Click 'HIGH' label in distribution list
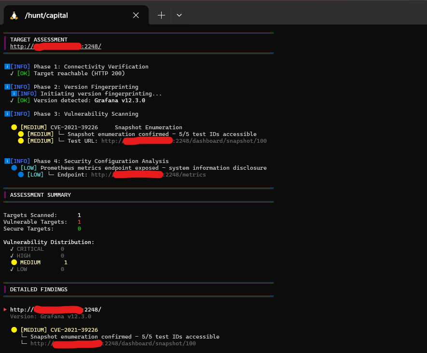Screen dimensions: 427x353 pyautogui.click(x=24, y=256)
